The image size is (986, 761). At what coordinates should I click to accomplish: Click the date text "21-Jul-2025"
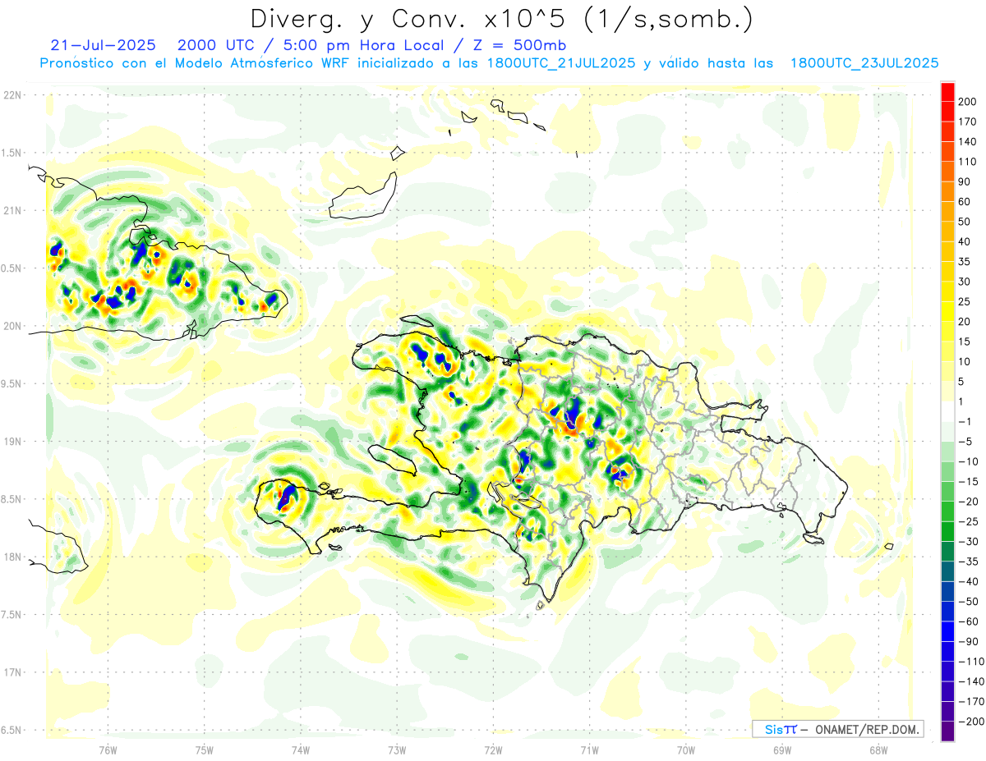coord(103,45)
